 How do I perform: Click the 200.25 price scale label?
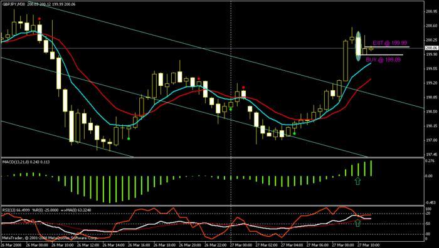[x=431, y=40]
